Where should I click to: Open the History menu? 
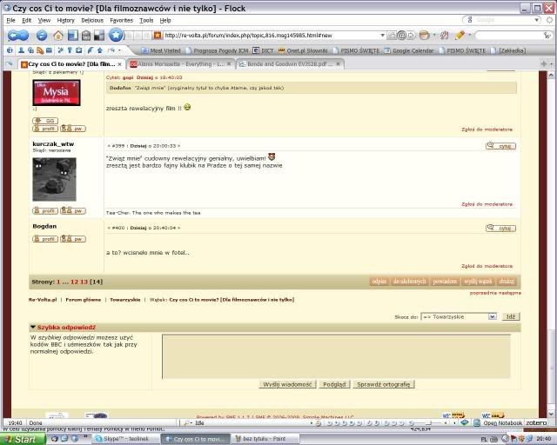point(65,19)
